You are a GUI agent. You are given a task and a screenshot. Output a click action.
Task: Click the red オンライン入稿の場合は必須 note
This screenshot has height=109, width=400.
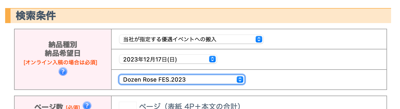tap(61, 63)
